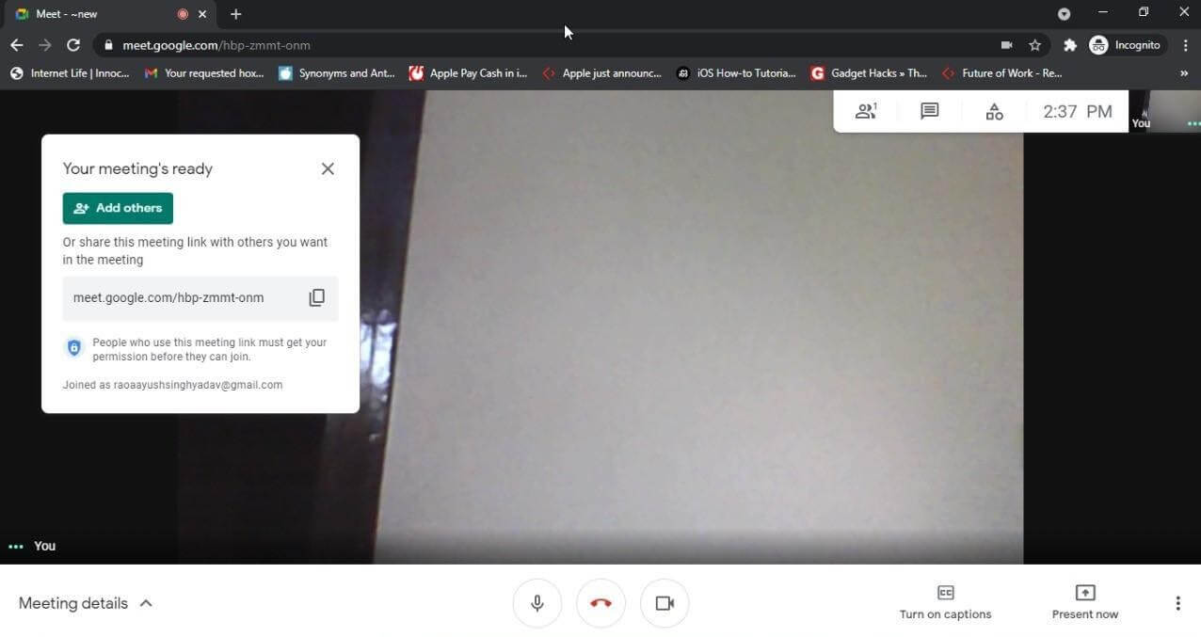Expand Meeting details
This screenshot has width=1201, height=637.
[x=85, y=603]
